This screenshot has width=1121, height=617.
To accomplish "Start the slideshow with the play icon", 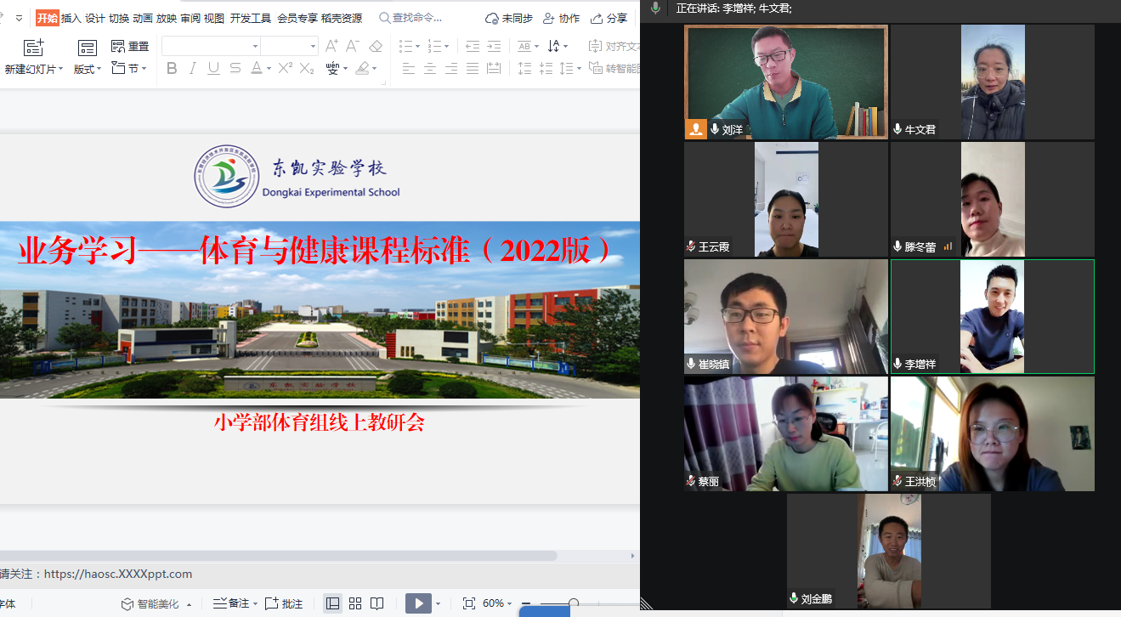I will tap(418, 603).
